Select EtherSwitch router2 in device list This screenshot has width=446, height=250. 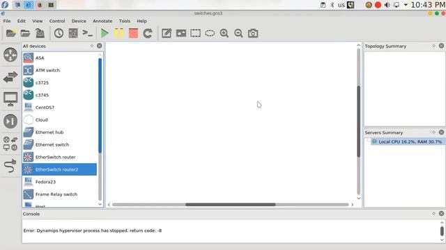[59, 169]
